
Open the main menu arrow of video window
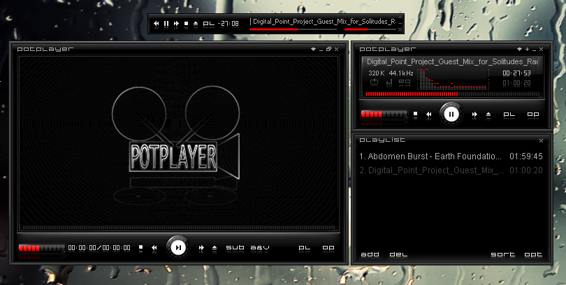point(313,49)
